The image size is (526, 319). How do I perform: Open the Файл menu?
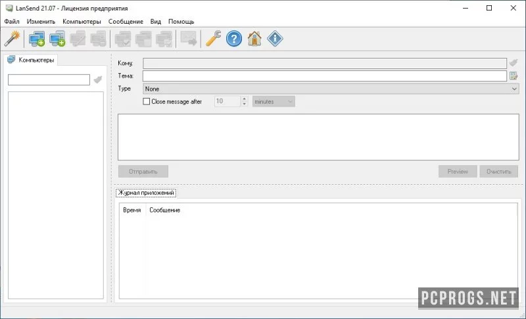pos(12,22)
